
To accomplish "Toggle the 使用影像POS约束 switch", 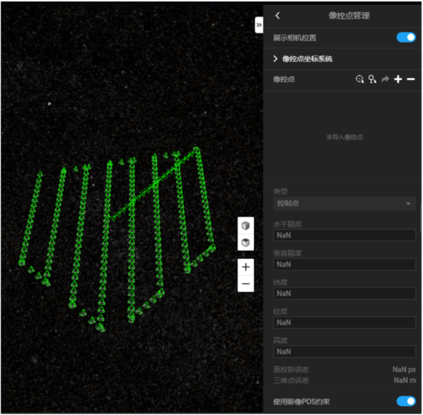I will 405,401.
